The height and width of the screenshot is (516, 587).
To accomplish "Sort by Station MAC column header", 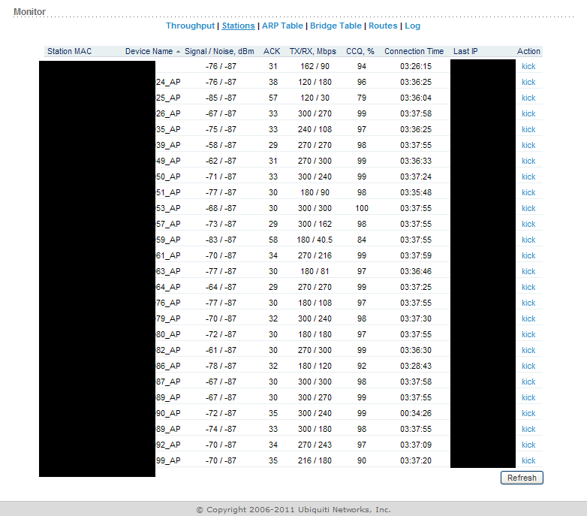I will click(x=69, y=51).
